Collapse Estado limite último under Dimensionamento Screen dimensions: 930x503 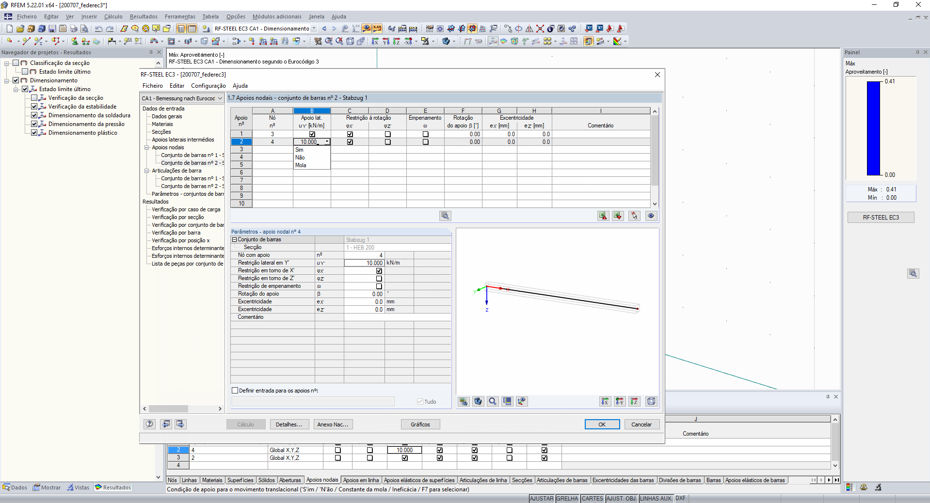[16, 89]
